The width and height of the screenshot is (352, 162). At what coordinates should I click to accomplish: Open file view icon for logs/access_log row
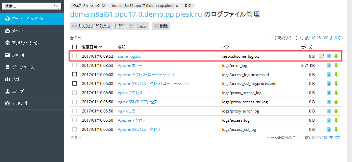click(x=329, y=120)
